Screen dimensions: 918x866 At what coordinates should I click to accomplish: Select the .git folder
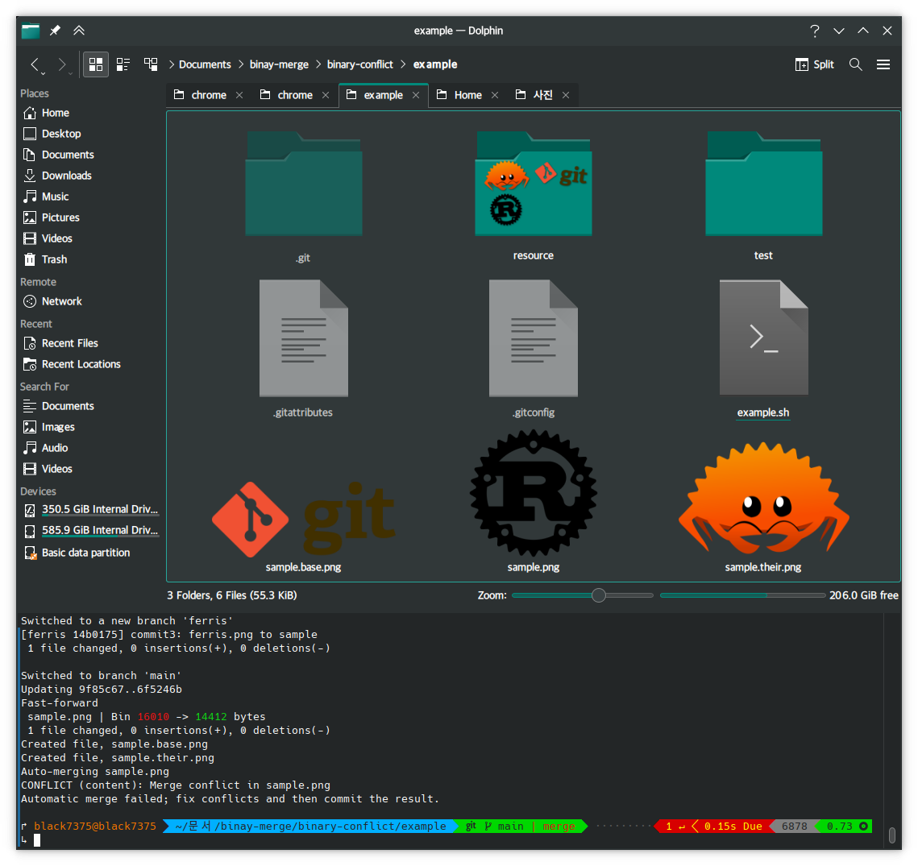click(303, 184)
